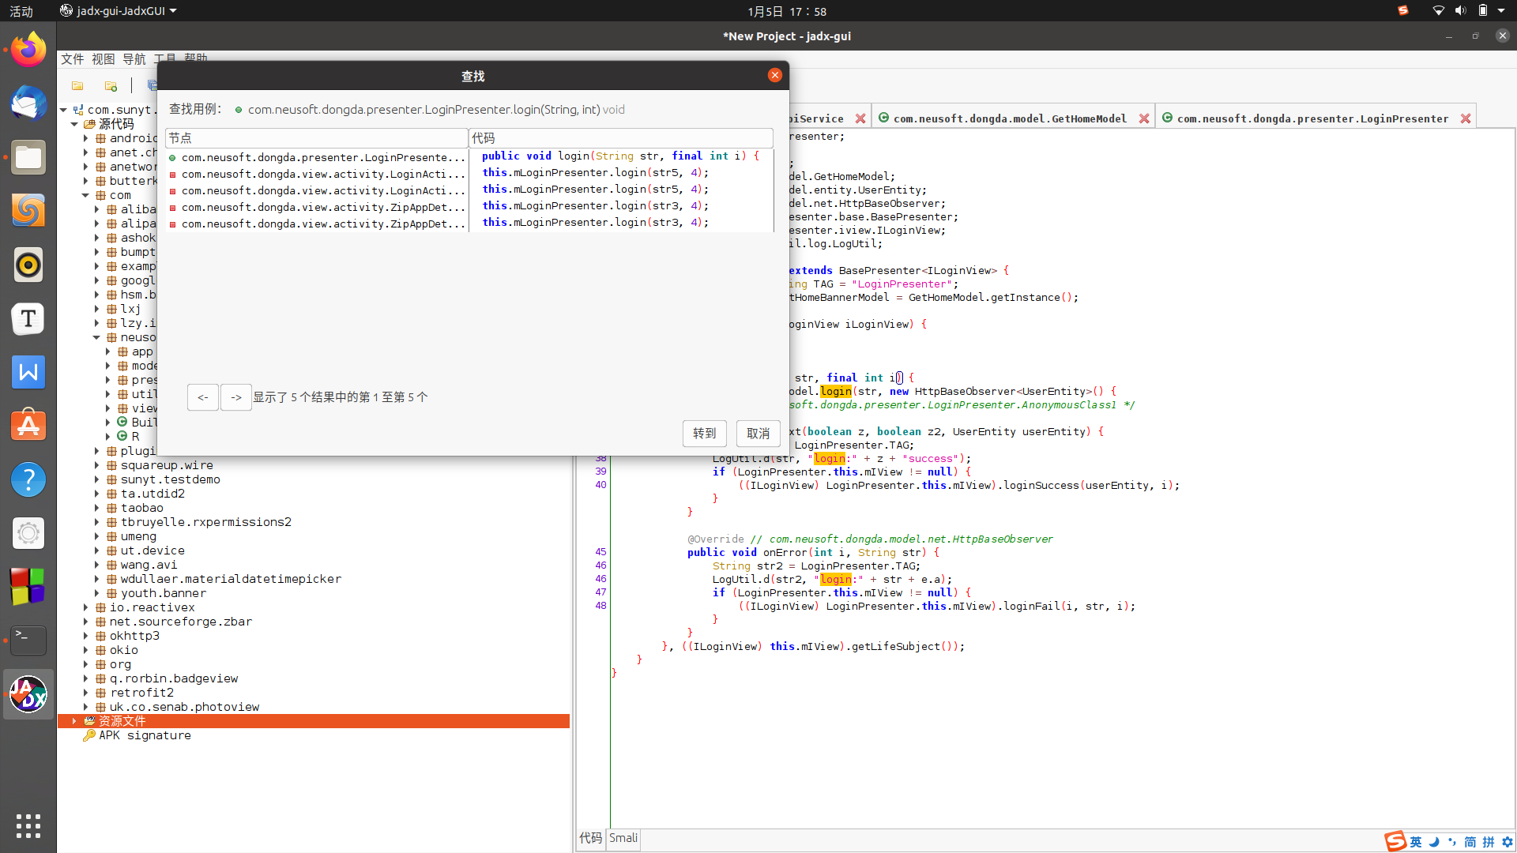The height and width of the screenshot is (853, 1517).
Task: Collapse the 'neusoft' package node
Action: [96, 337]
